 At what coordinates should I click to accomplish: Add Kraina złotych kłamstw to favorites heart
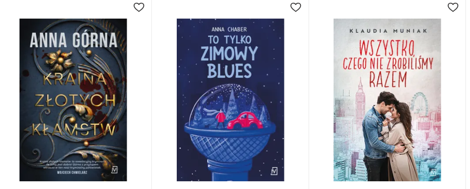point(139,7)
